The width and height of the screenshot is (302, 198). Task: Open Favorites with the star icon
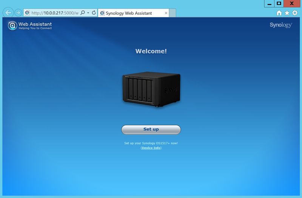[287, 13]
